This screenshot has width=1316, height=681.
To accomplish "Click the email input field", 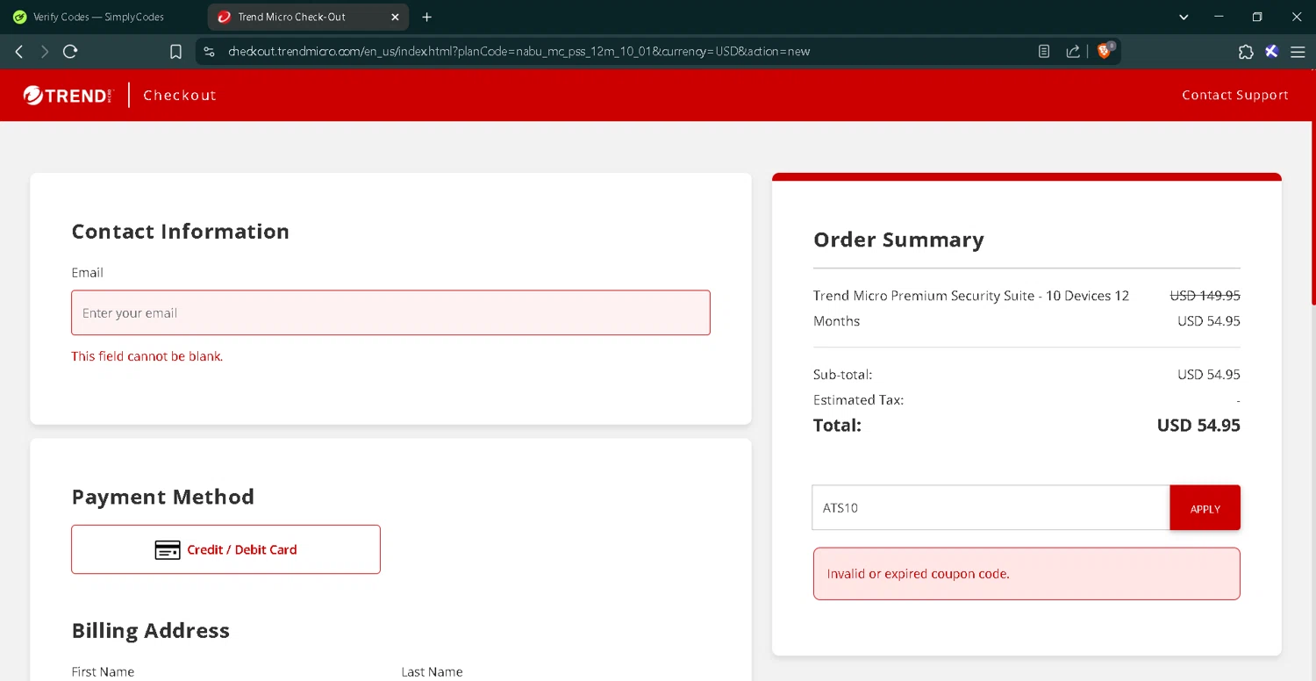I will (x=390, y=312).
